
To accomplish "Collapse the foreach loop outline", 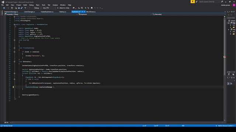I will point(14,73).
